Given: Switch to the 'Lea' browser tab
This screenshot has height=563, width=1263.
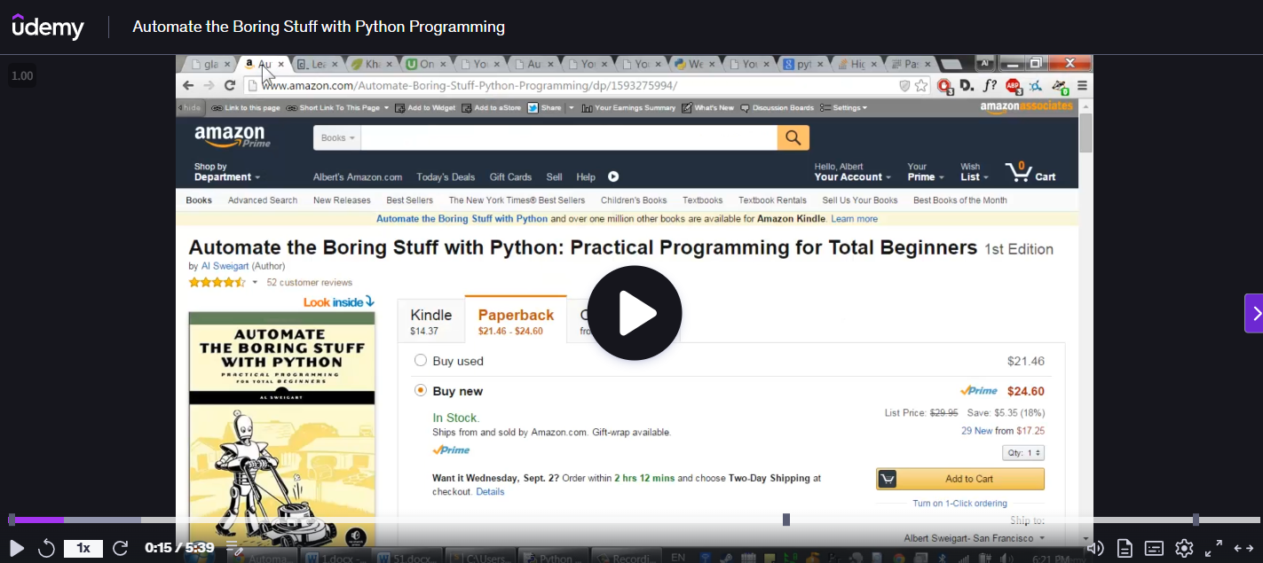Looking at the screenshot, I should click(317, 64).
